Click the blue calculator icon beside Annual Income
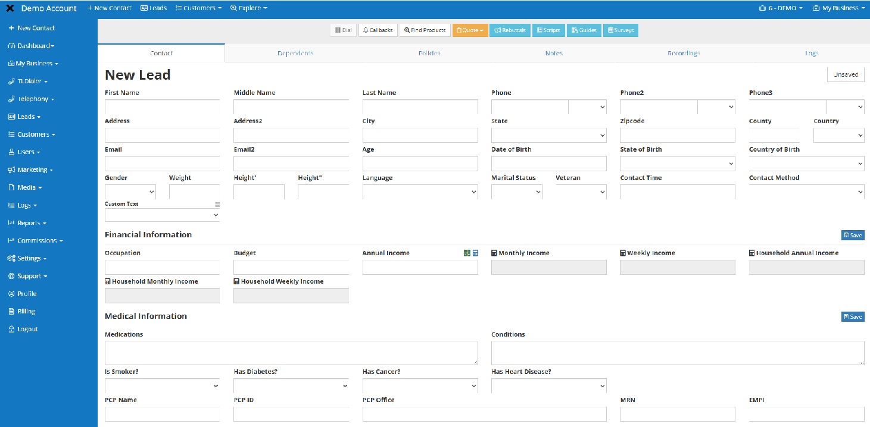870x427 pixels. (475, 253)
